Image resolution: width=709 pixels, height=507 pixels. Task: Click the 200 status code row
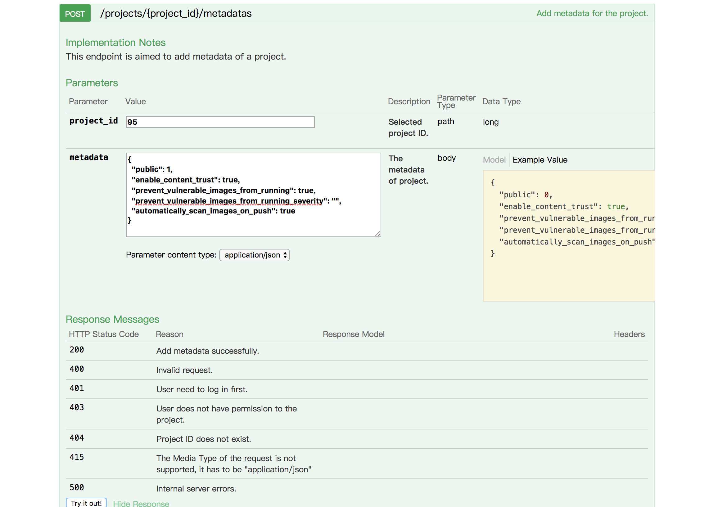point(77,350)
